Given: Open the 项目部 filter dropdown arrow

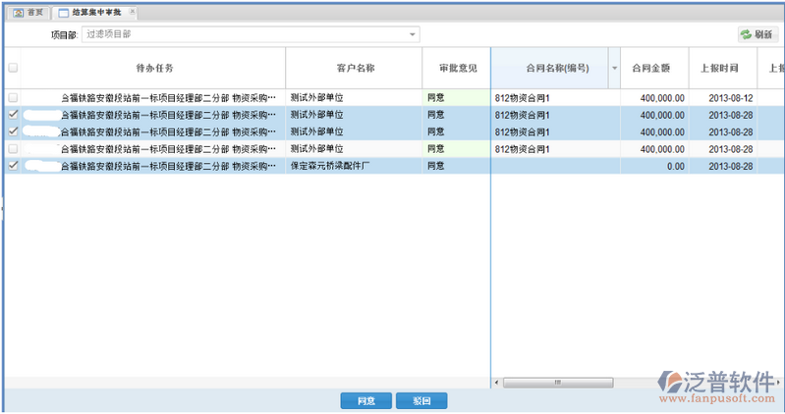Looking at the screenshot, I should tap(413, 34).
